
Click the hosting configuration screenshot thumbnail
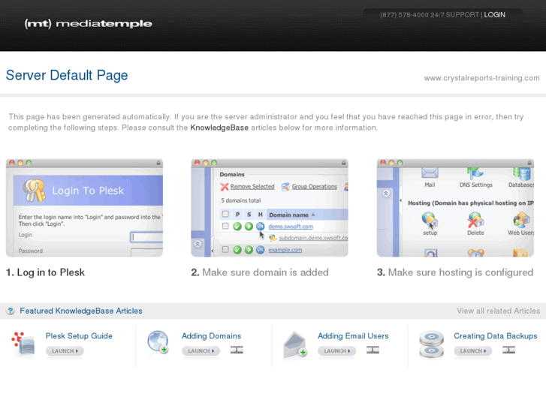tap(455, 208)
